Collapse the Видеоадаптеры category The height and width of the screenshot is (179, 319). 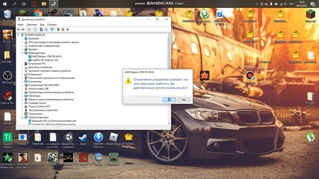(x=22, y=53)
